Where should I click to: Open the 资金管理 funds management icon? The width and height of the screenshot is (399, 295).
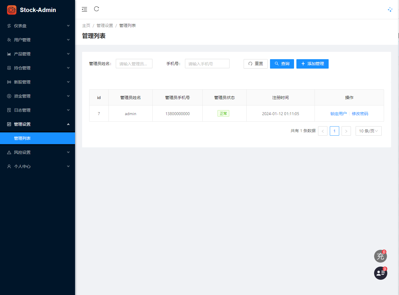pyautogui.click(x=9, y=96)
